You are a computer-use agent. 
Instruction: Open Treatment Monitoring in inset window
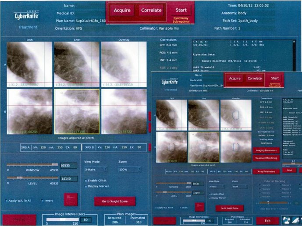pos(266,158)
